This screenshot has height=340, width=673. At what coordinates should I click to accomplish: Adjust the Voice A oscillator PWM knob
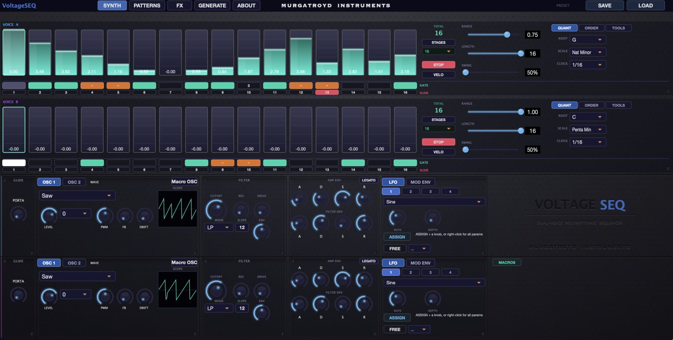pos(104,215)
